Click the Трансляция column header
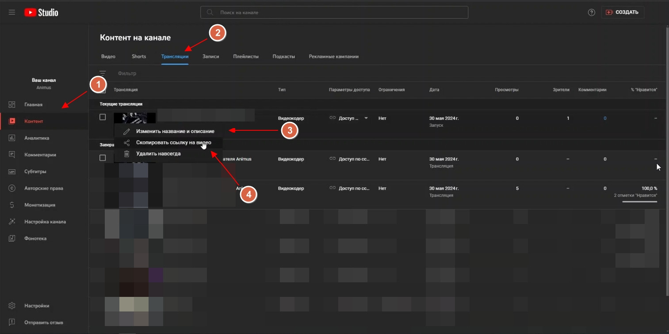 (x=126, y=90)
